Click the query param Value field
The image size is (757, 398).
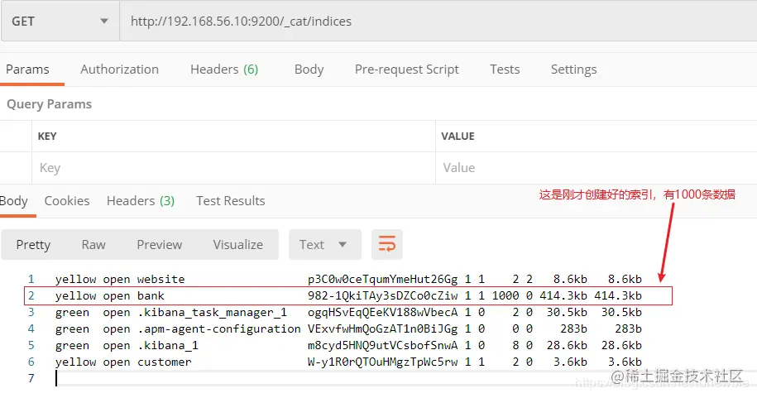click(x=596, y=168)
